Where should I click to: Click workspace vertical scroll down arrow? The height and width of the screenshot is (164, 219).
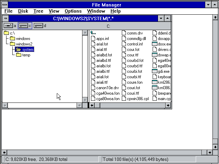[x=215, y=147]
